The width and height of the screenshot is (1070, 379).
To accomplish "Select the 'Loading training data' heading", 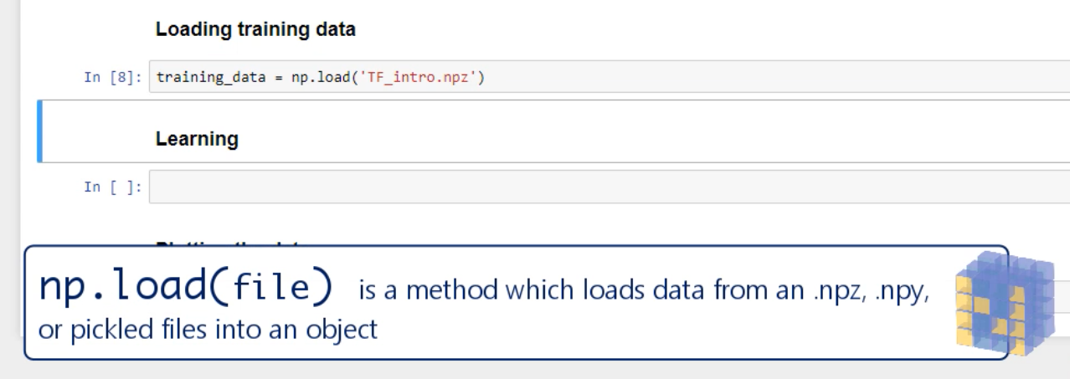I will pyautogui.click(x=255, y=31).
